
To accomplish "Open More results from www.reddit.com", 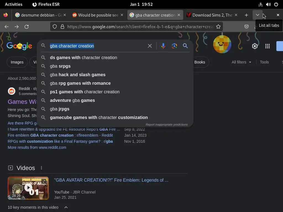I will [37, 147].
